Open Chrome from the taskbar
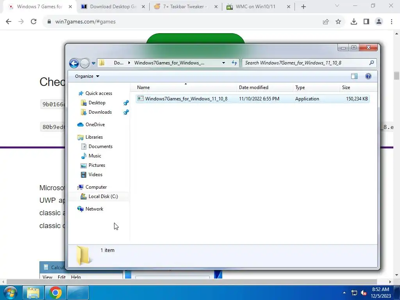This screenshot has height=300, width=400. (x=55, y=293)
